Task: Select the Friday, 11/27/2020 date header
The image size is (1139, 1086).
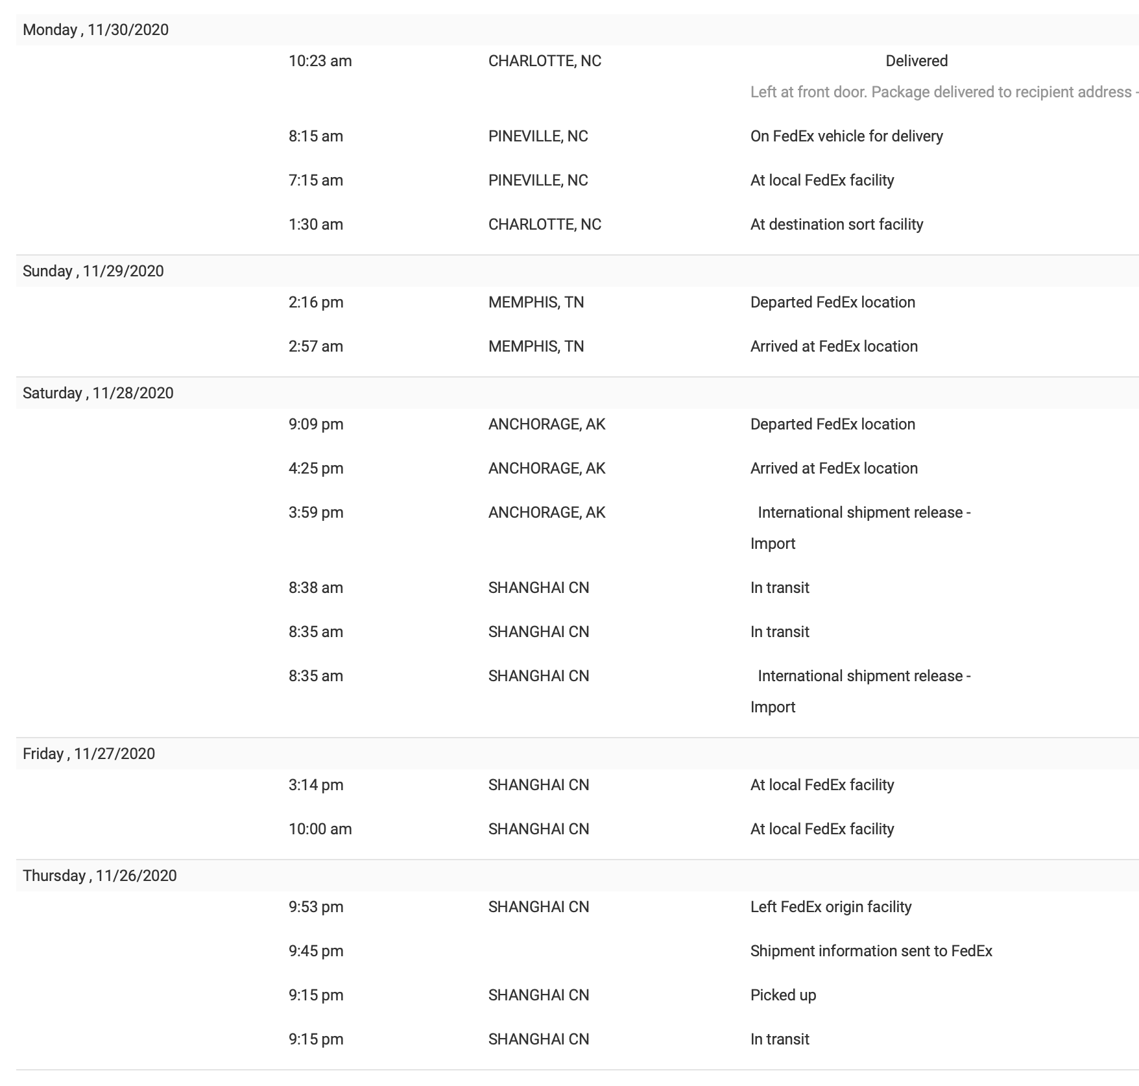Action: point(89,754)
